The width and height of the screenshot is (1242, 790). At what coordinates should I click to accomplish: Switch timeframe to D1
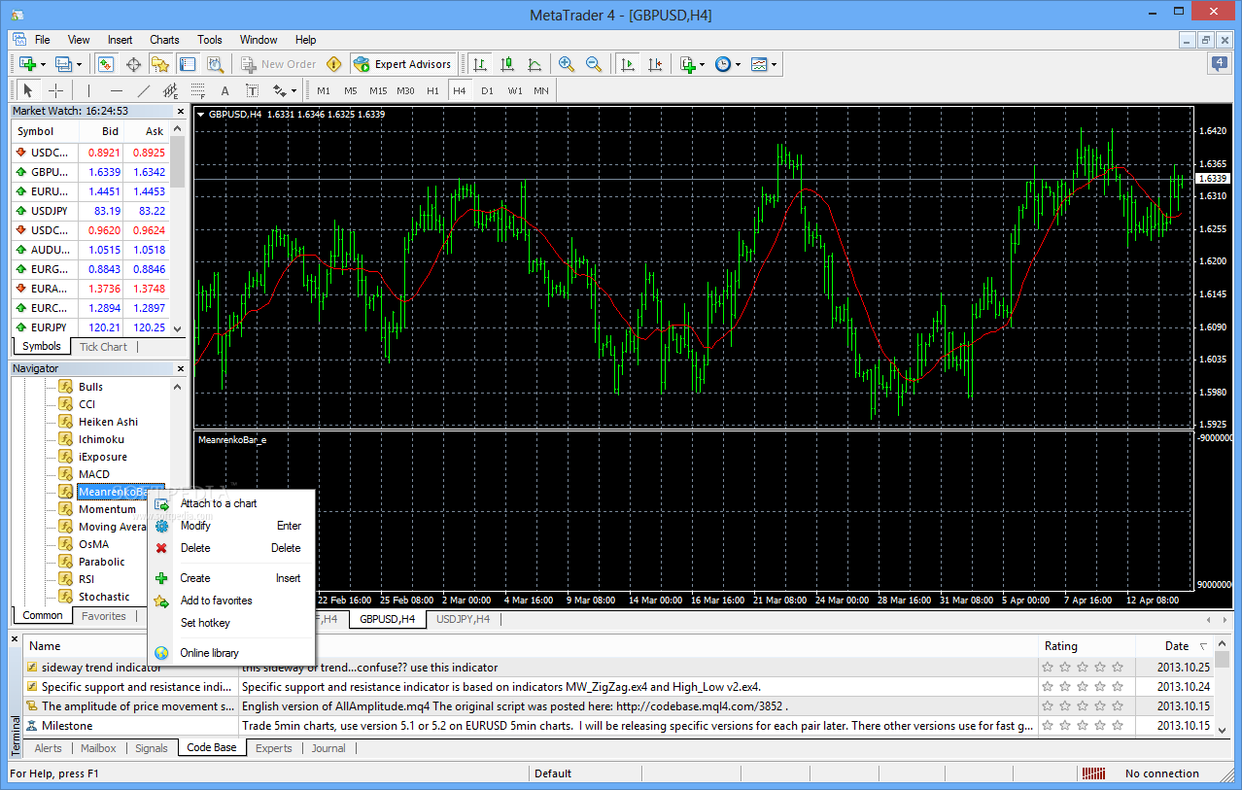click(x=487, y=90)
